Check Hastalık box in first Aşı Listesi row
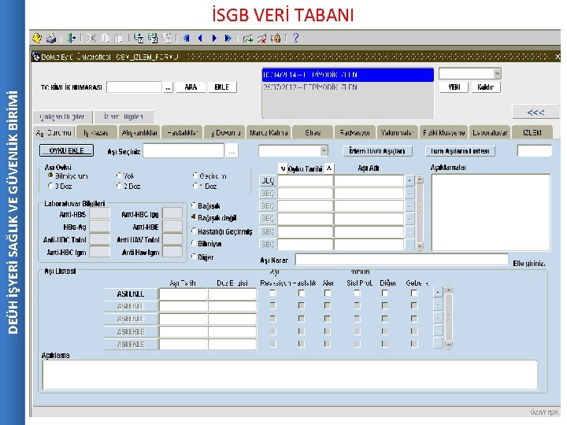 click(x=301, y=293)
